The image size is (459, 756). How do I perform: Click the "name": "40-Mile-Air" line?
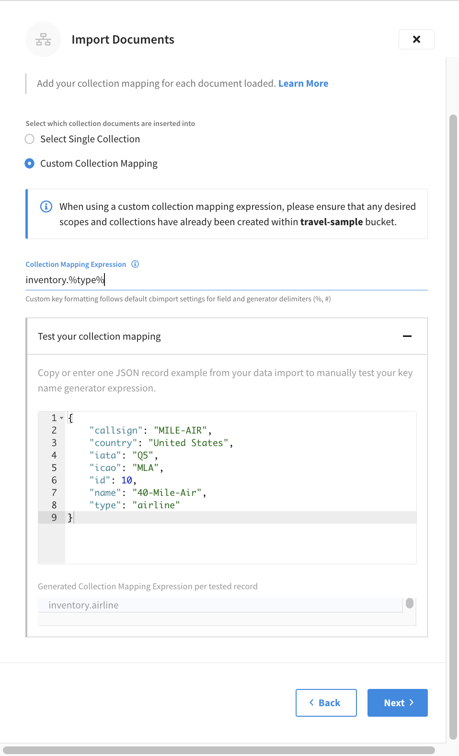241,493
